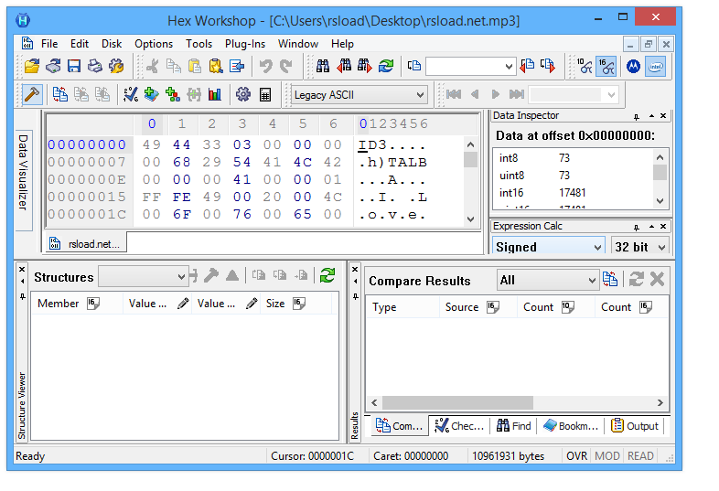The image size is (719, 491).
Task: Expand the Signed dropdown in Expression Calc
Action: coord(549,247)
